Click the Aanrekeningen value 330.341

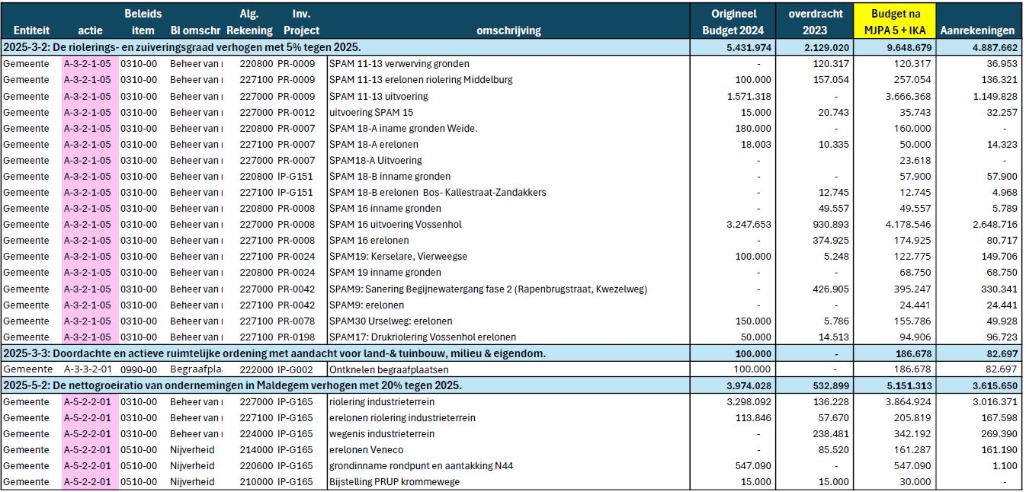(999, 289)
